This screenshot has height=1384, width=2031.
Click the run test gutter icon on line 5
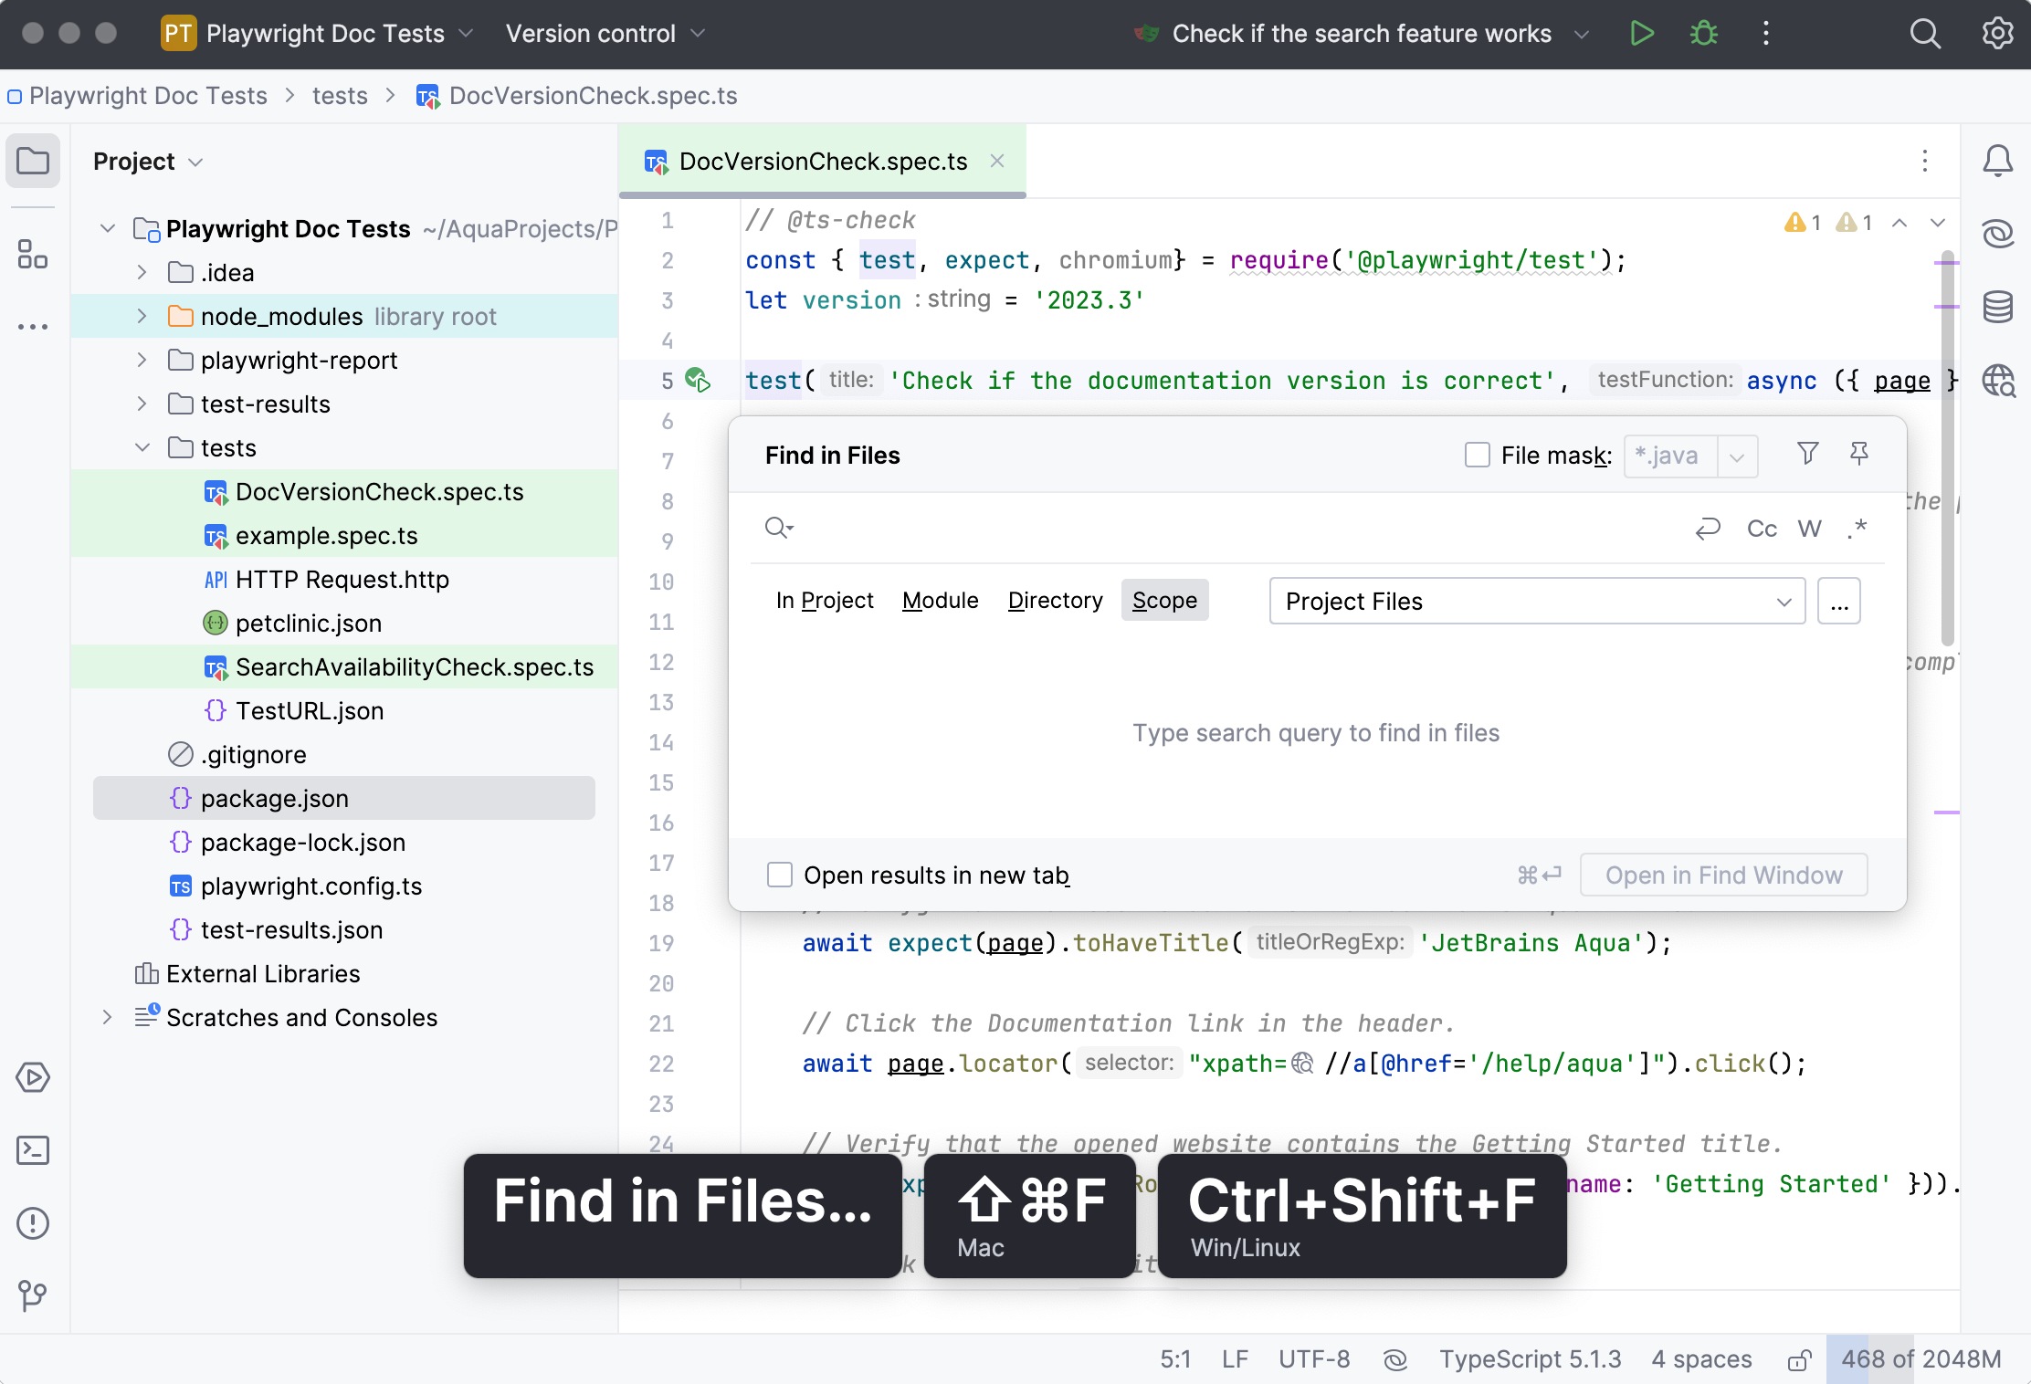point(699,380)
